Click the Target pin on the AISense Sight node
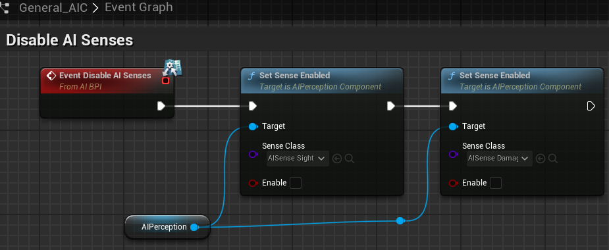Viewport: 609px width, 250px height. click(253, 126)
